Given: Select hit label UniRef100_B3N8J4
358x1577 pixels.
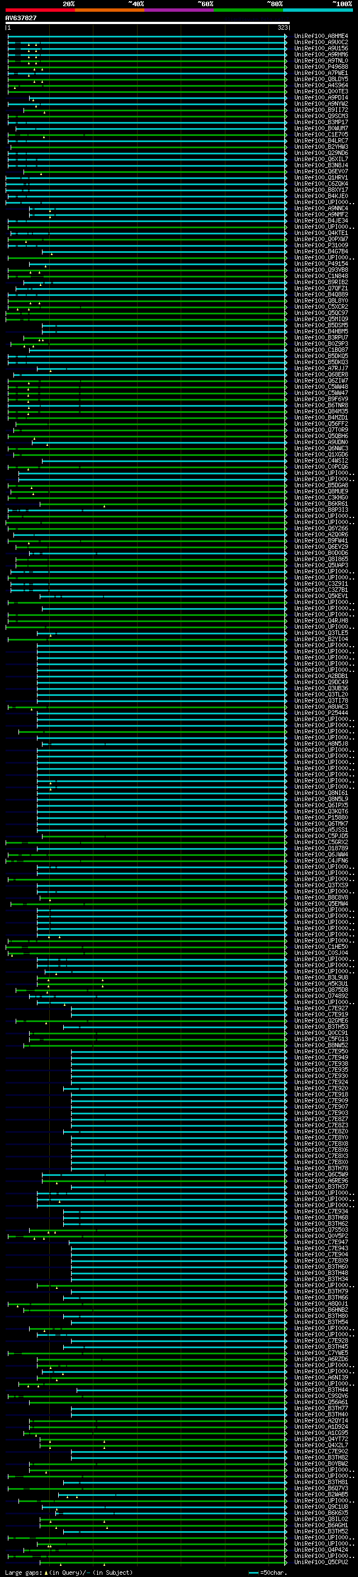Looking at the screenshot, I should 321,165.
